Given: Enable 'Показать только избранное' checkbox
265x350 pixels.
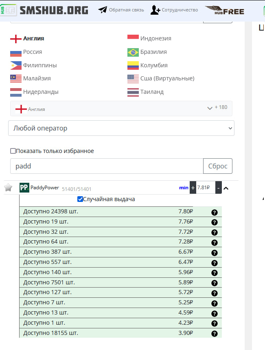Looking at the screenshot, I should pyautogui.click(x=13, y=151).
